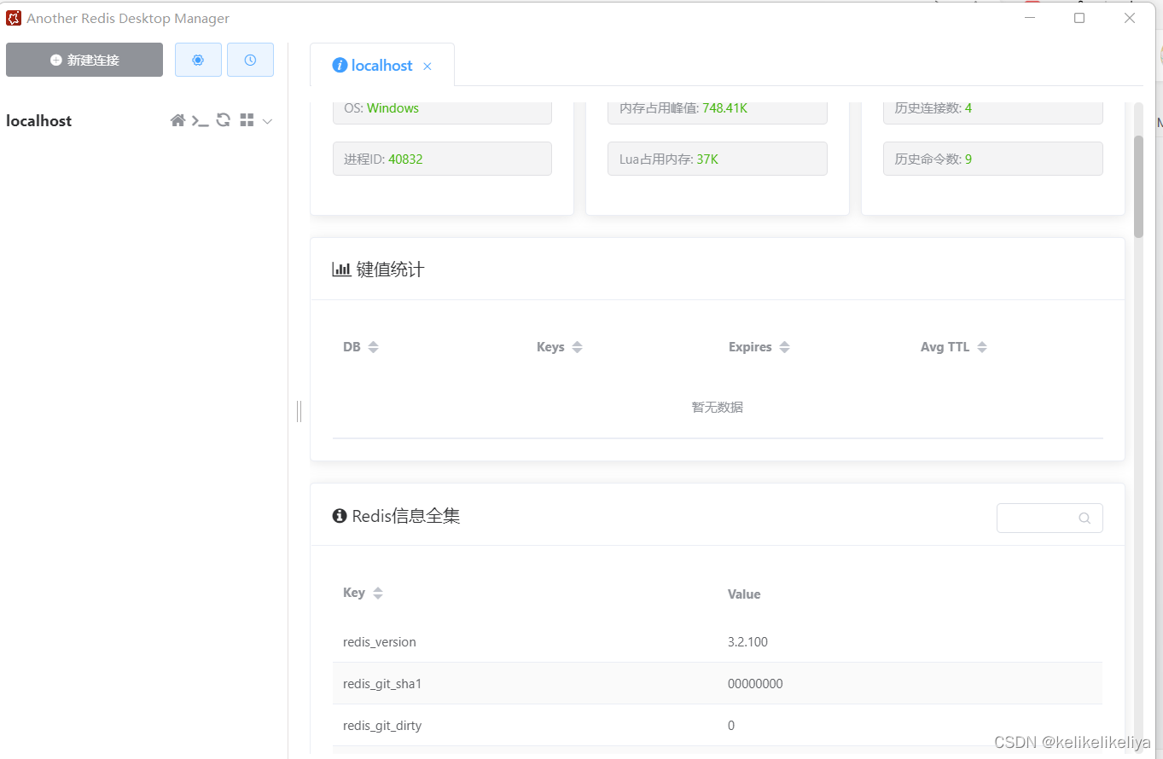Screen dimensions: 1163x759
Task: Click the Redis info search field
Action: 1050,518
